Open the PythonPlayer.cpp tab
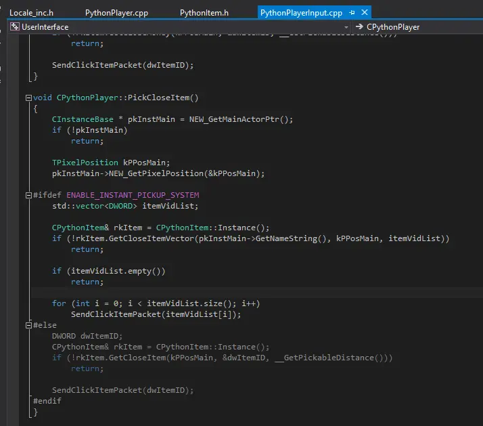The width and height of the screenshot is (483, 426). pos(117,13)
